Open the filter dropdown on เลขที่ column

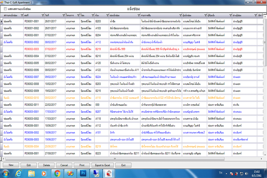[x=42, y=15]
